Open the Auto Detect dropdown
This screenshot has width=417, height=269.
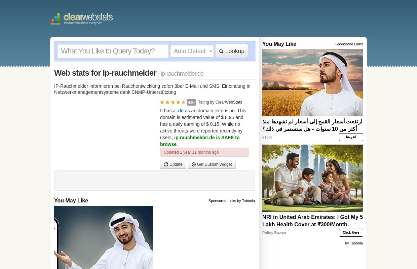pyautogui.click(x=192, y=51)
